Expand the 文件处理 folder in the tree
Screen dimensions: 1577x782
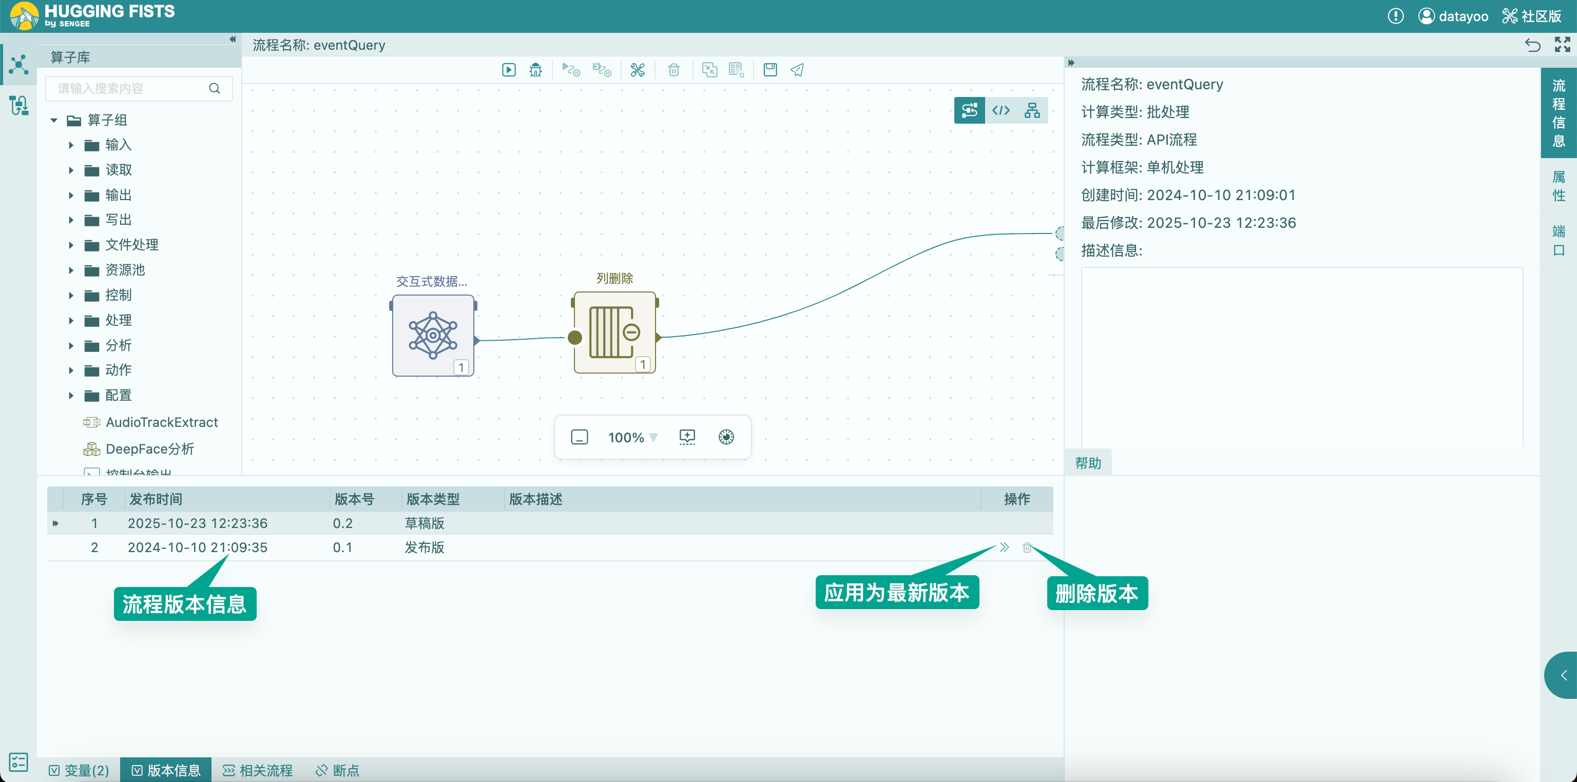tap(71, 245)
